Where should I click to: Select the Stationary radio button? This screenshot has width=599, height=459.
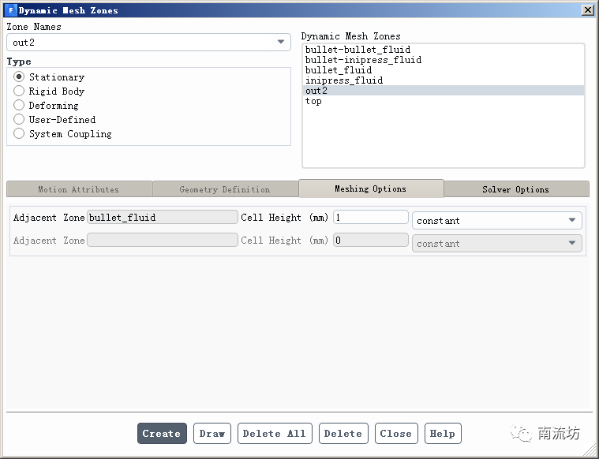[x=20, y=77]
